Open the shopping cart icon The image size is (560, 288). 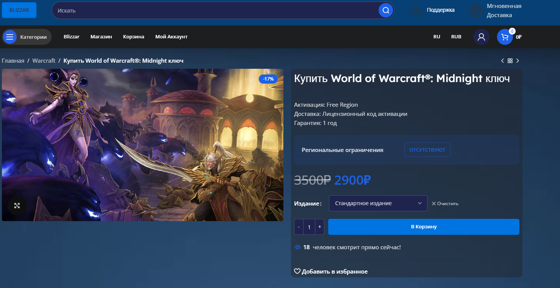click(505, 37)
